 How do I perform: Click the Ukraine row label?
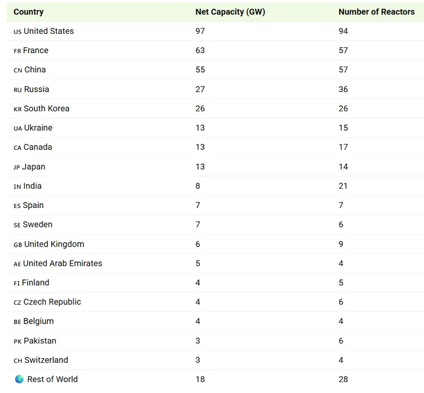[38, 128]
